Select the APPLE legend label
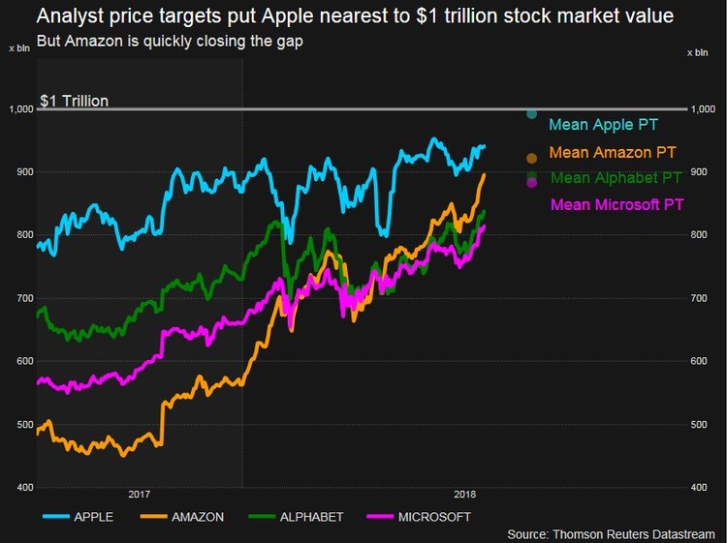The image size is (727, 543). point(94,517)
